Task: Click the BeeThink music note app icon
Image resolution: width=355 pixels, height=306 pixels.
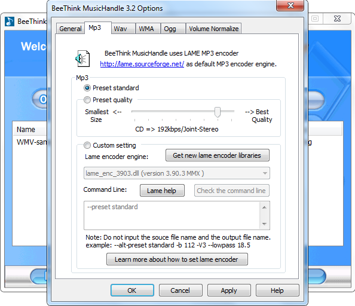Action: (x=10, y=22)
